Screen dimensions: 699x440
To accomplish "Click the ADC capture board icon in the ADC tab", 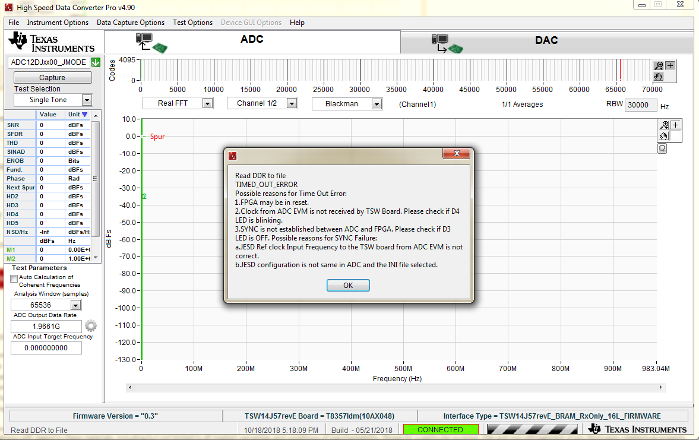I will coord(151,43).
